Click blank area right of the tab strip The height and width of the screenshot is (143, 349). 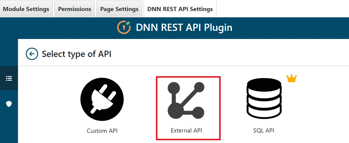click(282, 9)
